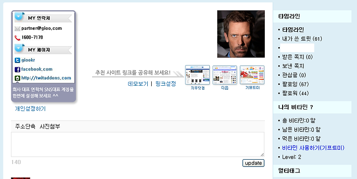
Task: Open the giookr Twitter link
Action: pos(28,60)
